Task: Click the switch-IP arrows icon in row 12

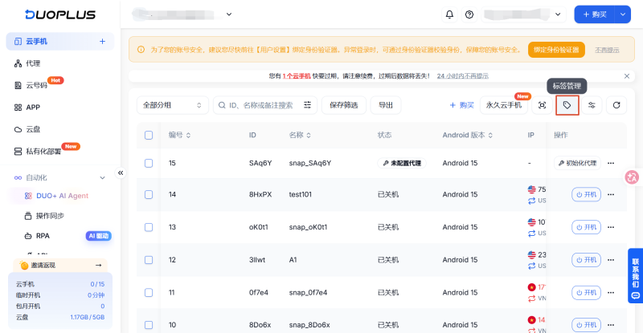Action: 531,266
